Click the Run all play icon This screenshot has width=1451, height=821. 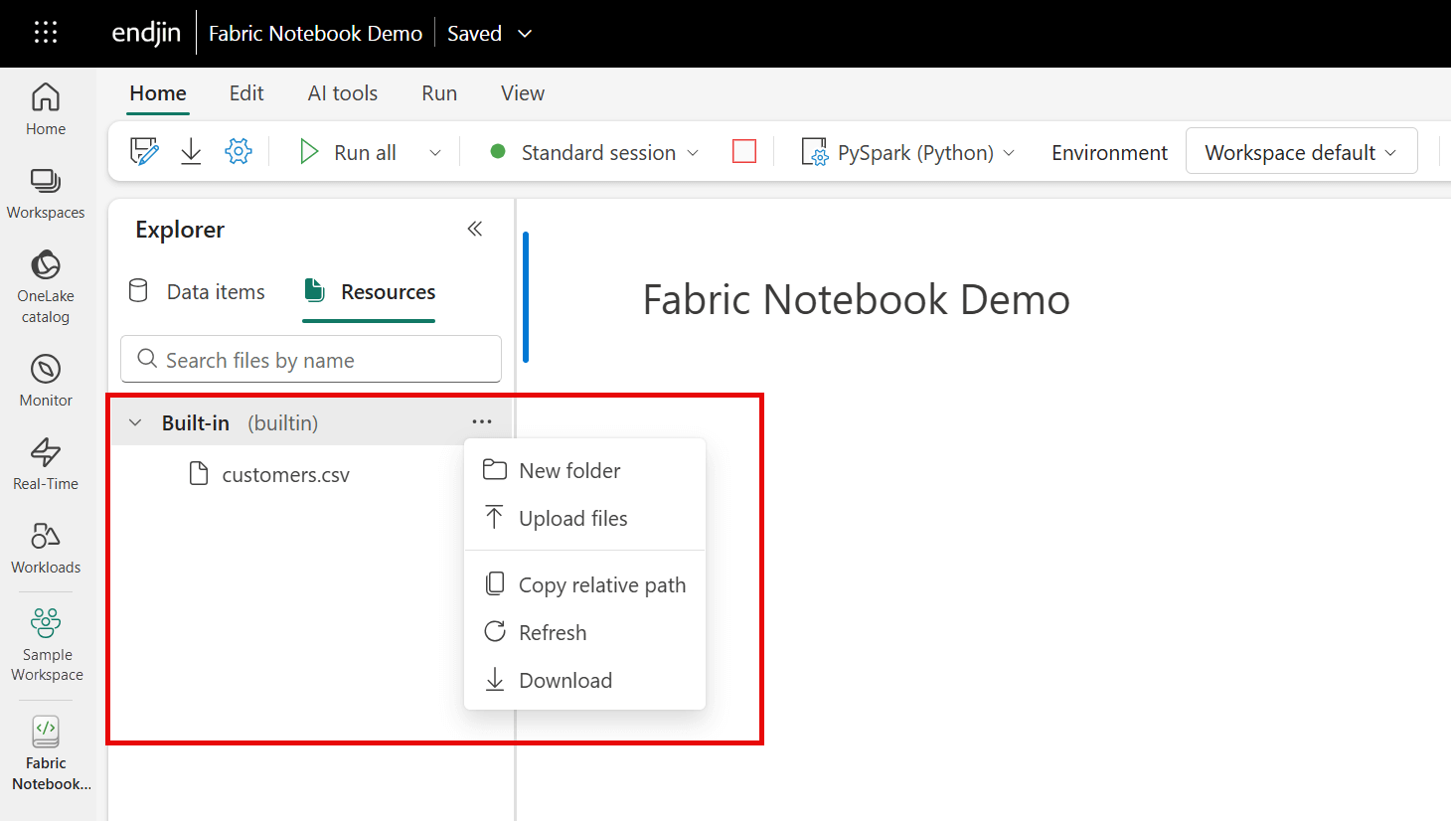(309, 152)
